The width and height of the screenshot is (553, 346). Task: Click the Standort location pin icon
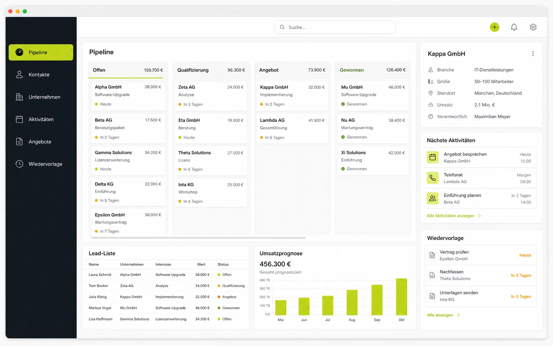(x=431, y=93)
